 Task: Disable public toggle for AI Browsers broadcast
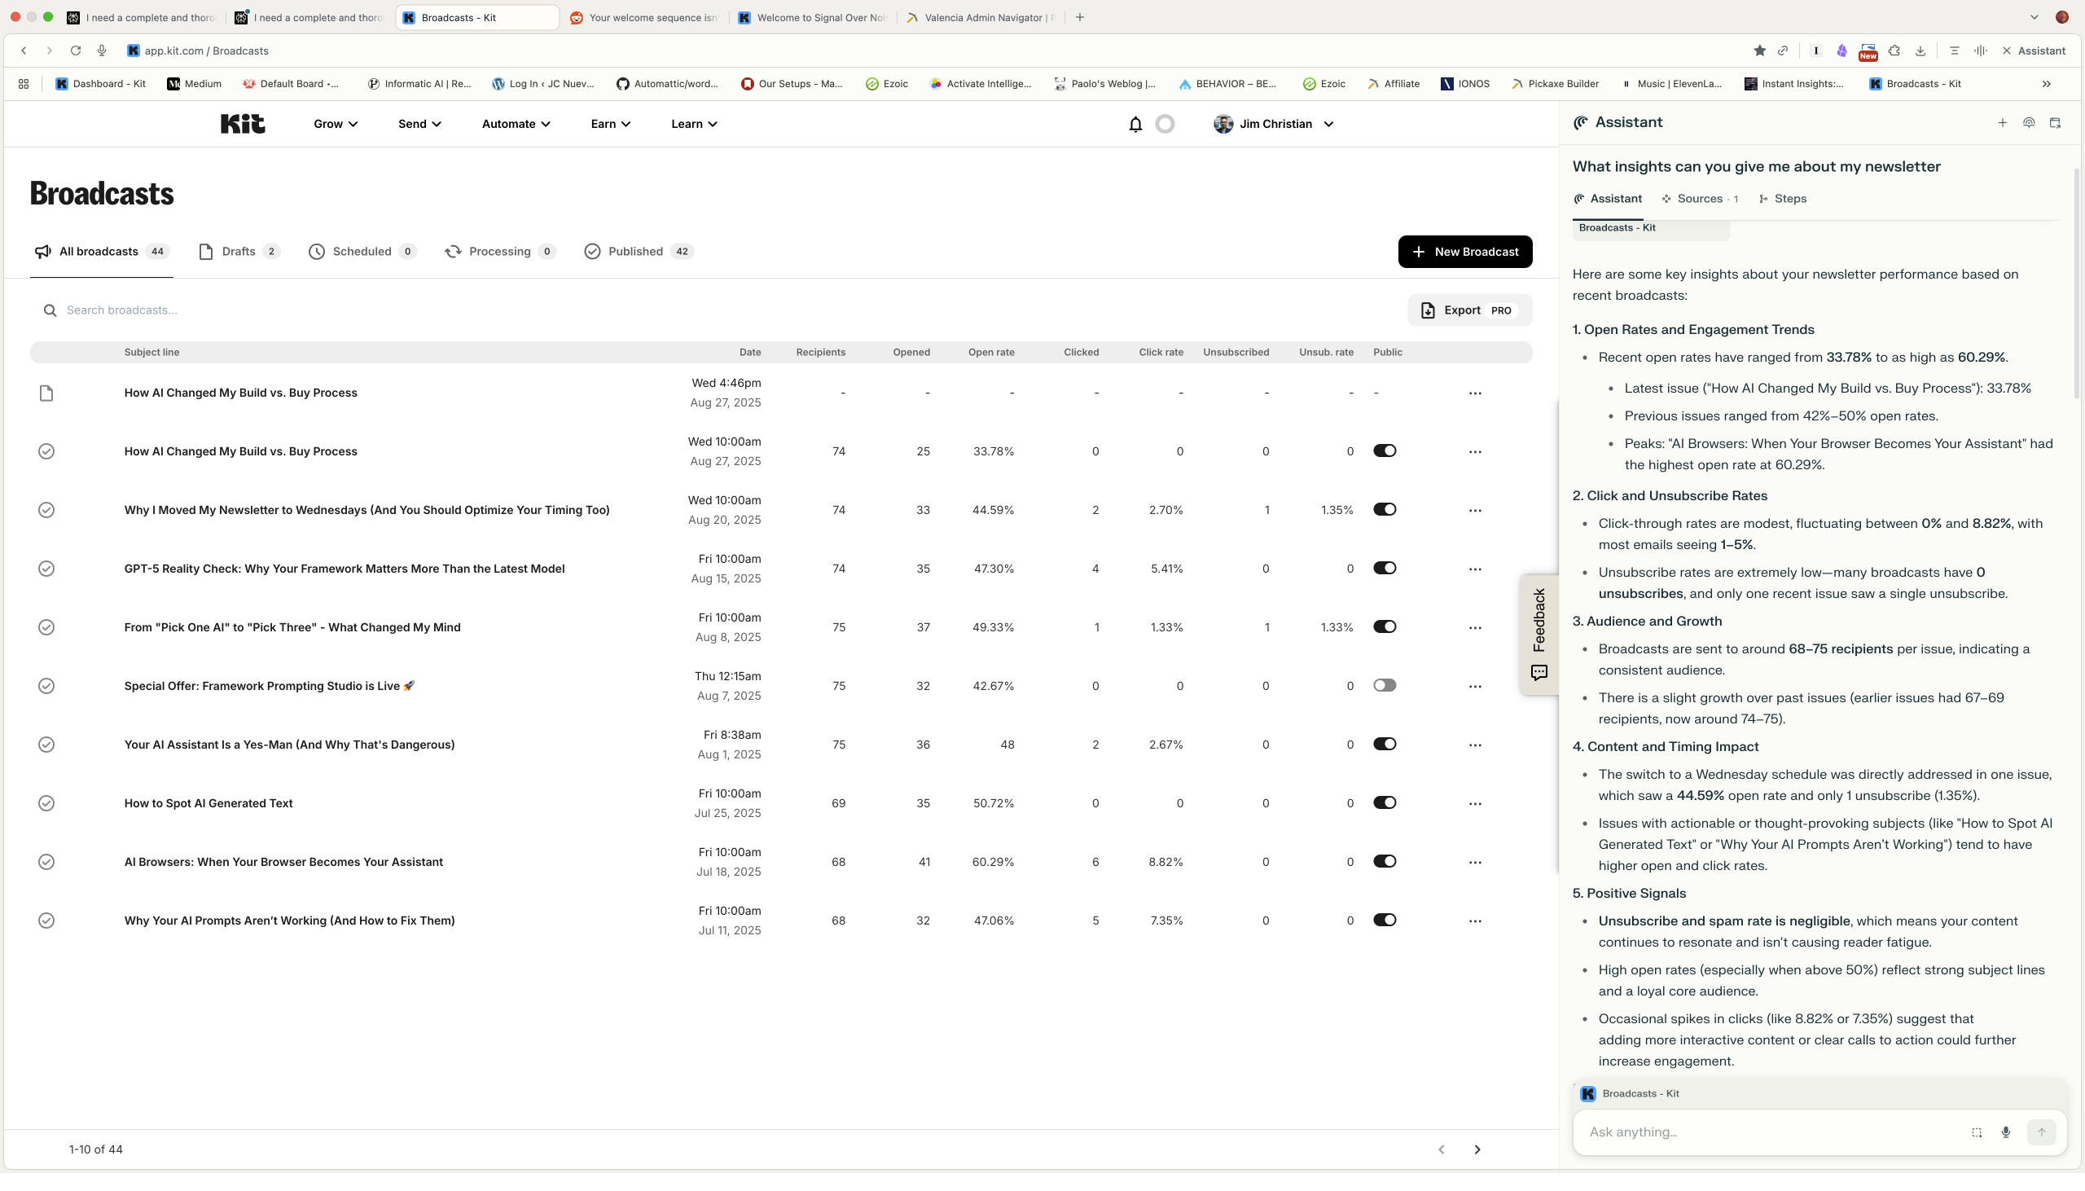coord(1385,861)
